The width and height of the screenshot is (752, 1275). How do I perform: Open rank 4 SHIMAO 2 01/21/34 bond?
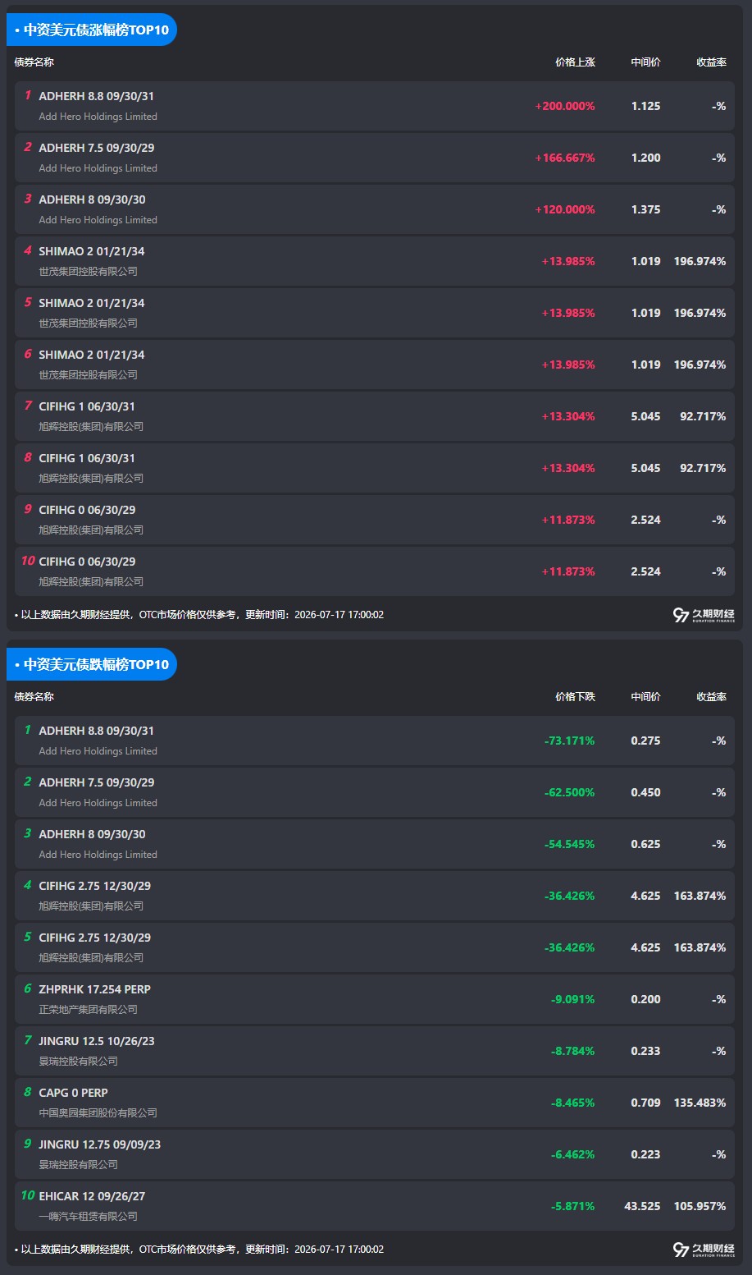tap(375, 261)
